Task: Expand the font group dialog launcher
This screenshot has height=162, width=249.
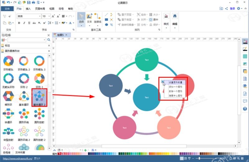Action: (x=73, y=29)
